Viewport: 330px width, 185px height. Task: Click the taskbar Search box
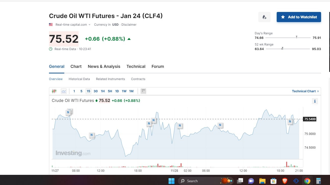point(206,181)
